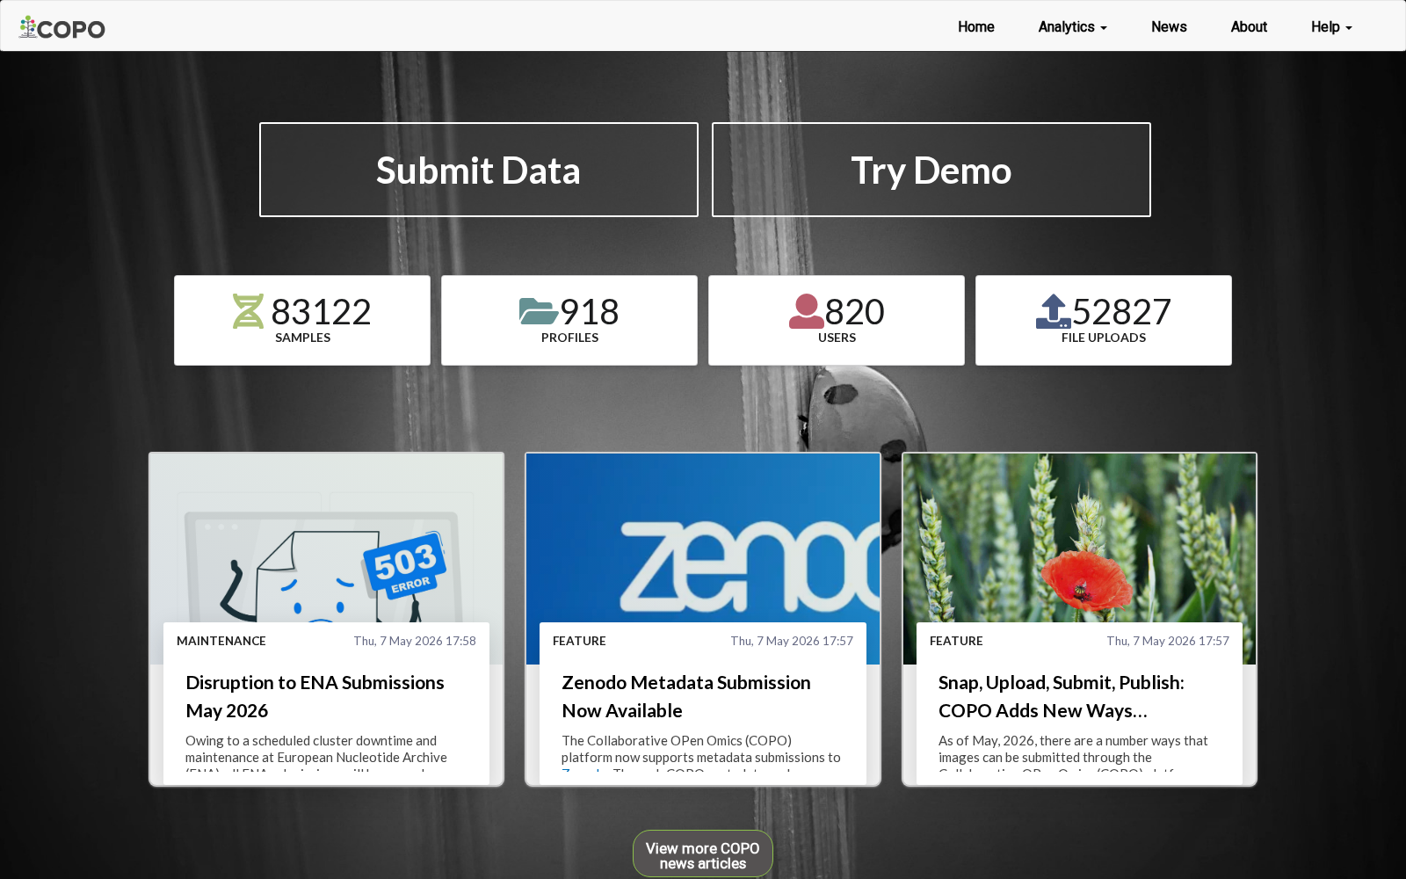This screenshot has width=1406, height=879.
Task: View more COPO news articles
Action: (703, 854)
